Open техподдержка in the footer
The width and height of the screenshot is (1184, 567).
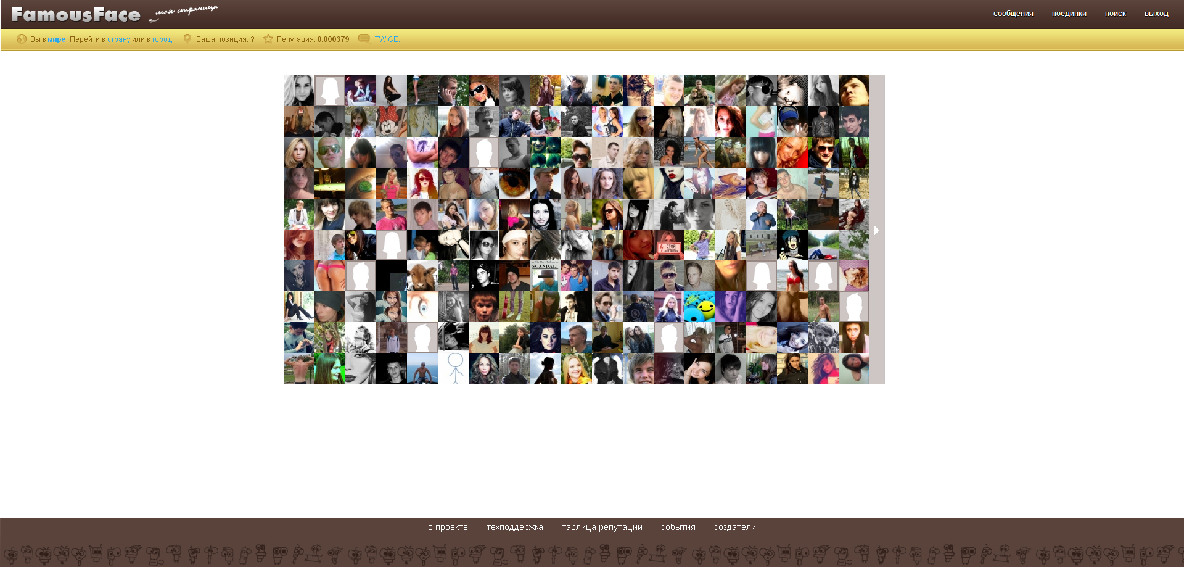pos(515,527)
